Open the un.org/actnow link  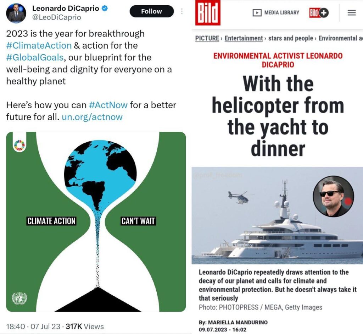(x=92, y=117)
